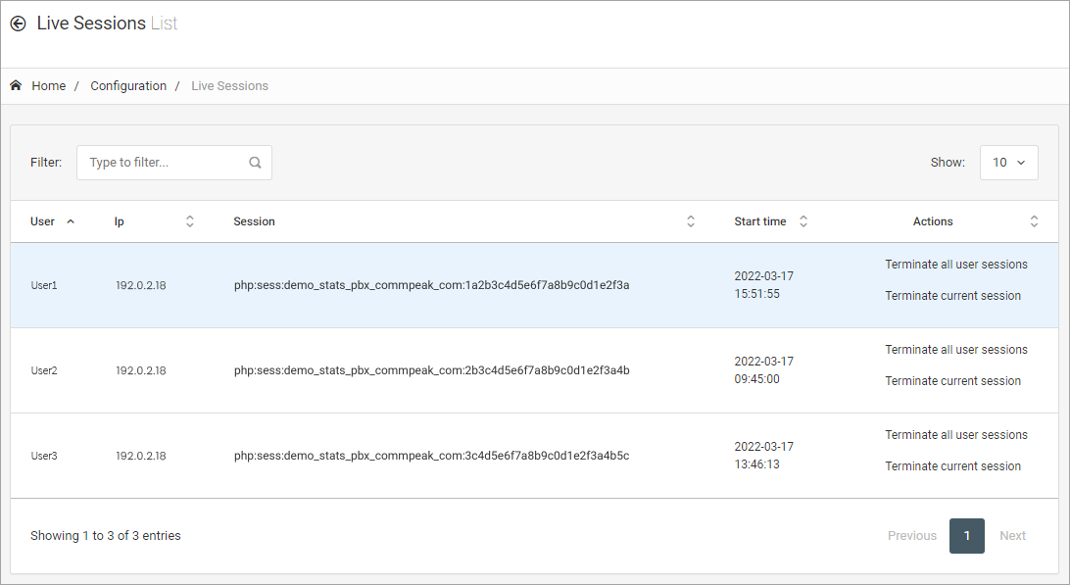The height and width of the screenshot is (585, 1070).
Task: Click the home icon in the breadcrumb
Action: [16, 85]
